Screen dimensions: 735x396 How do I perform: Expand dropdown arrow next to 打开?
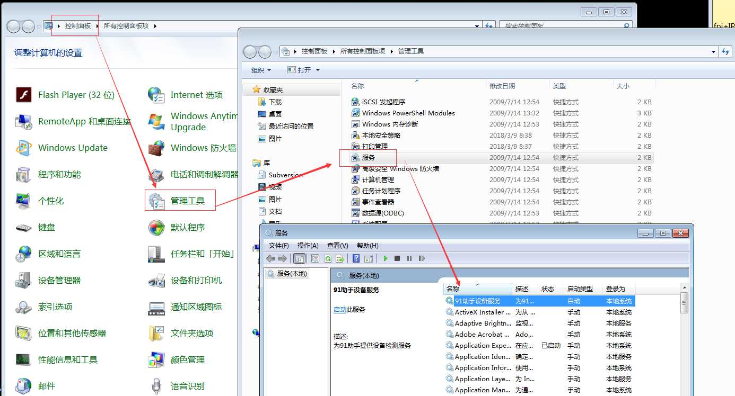tap(318, 70)
